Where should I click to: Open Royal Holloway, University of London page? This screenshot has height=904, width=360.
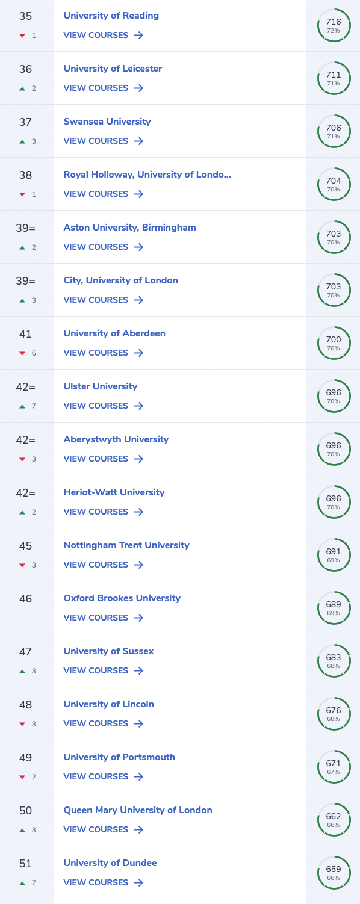147,175
